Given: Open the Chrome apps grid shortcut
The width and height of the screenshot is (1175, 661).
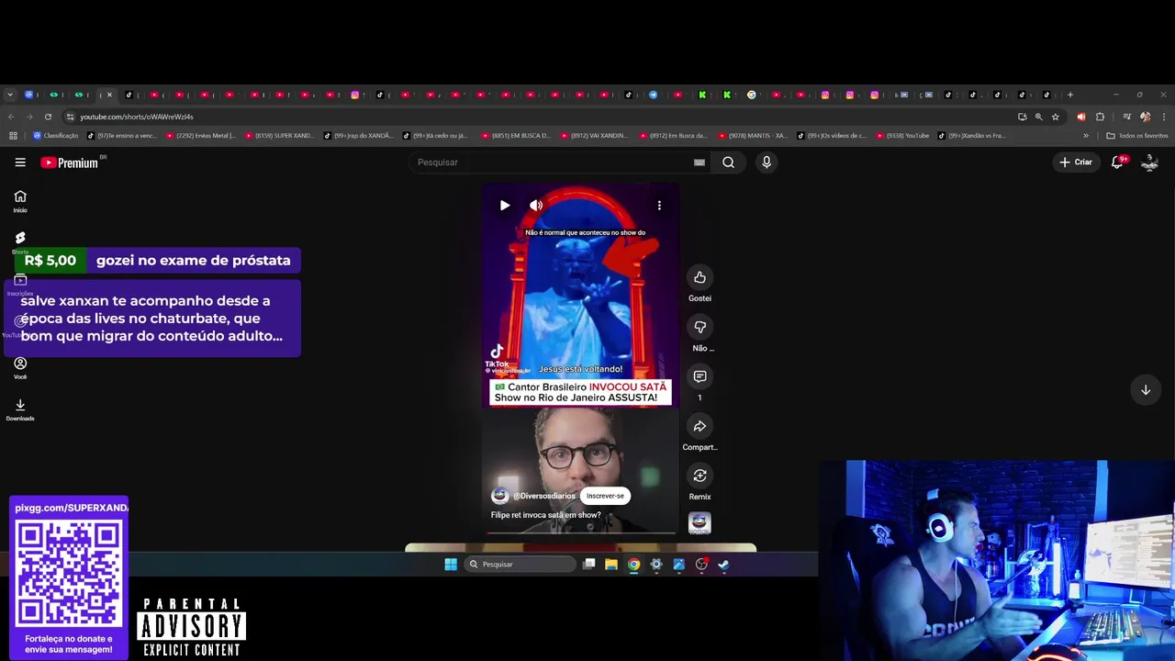Looking at the screenshot, I should (13, 136).
